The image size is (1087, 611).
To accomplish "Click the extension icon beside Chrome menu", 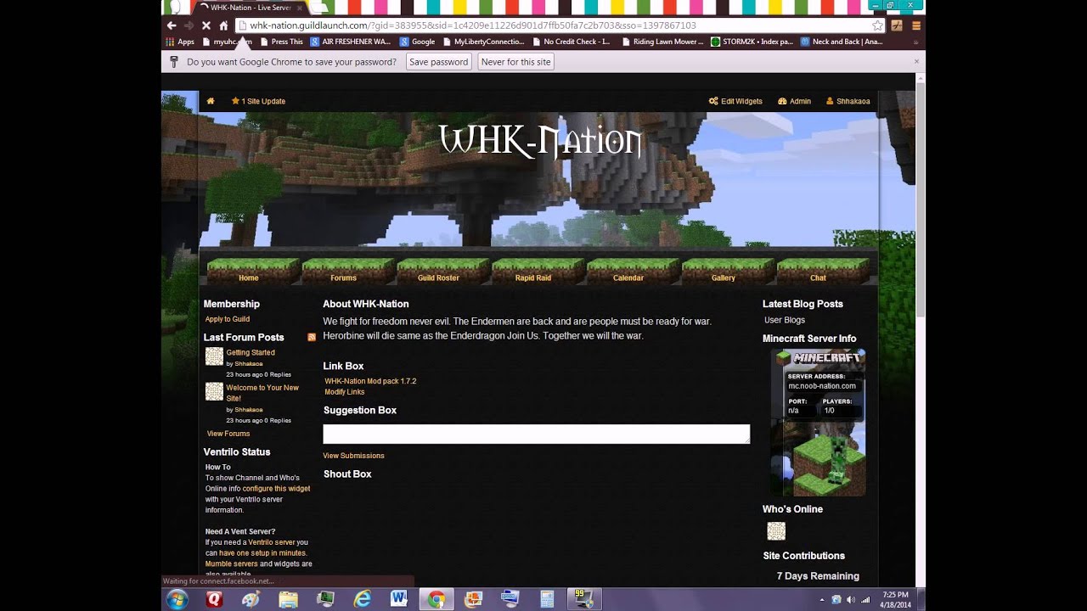I will 897,25.
